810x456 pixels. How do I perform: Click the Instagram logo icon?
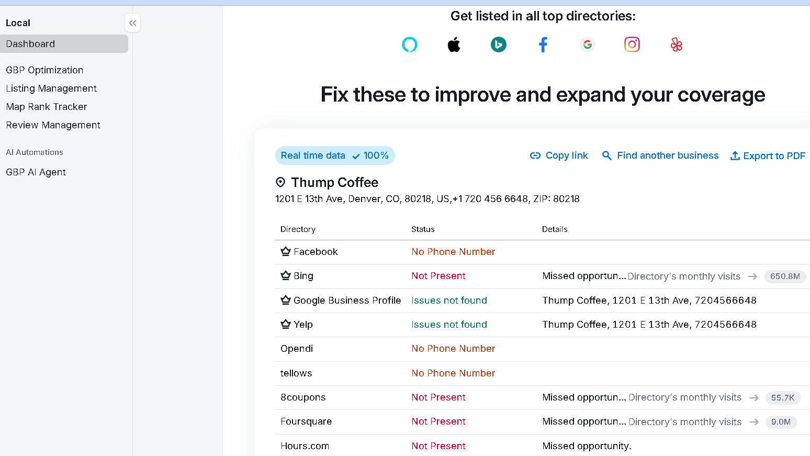click(632, 45)
